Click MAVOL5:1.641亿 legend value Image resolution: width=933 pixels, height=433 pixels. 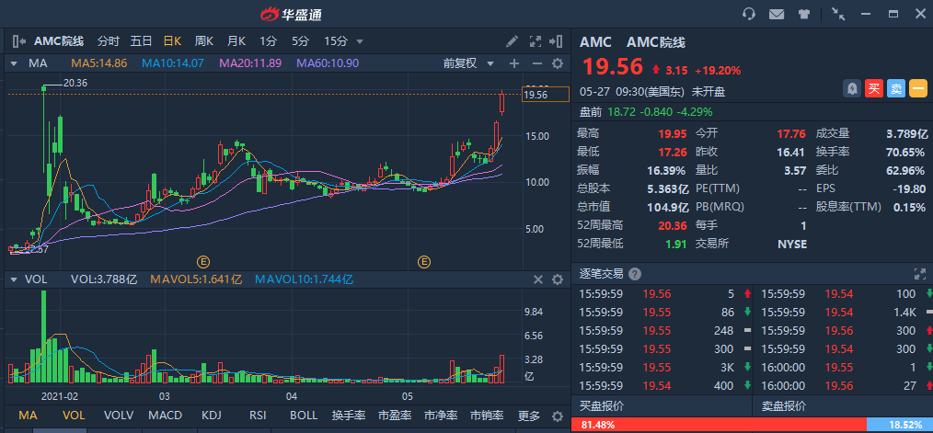[196, 279]
